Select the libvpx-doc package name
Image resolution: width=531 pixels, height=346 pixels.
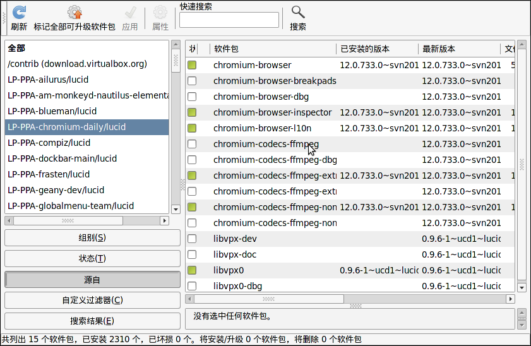pyautogui.click(x=235, y=254)
